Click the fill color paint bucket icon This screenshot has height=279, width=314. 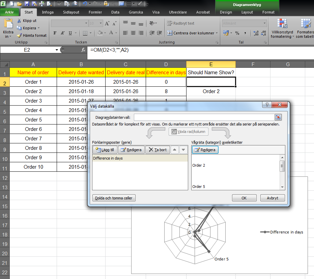100,33
